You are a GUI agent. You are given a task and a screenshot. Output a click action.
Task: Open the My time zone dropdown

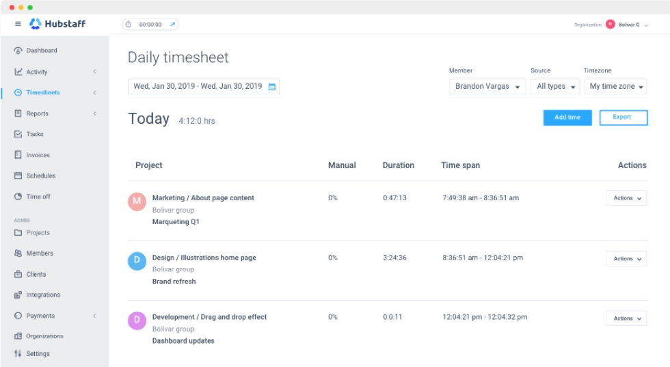click(x=616, y=86)
